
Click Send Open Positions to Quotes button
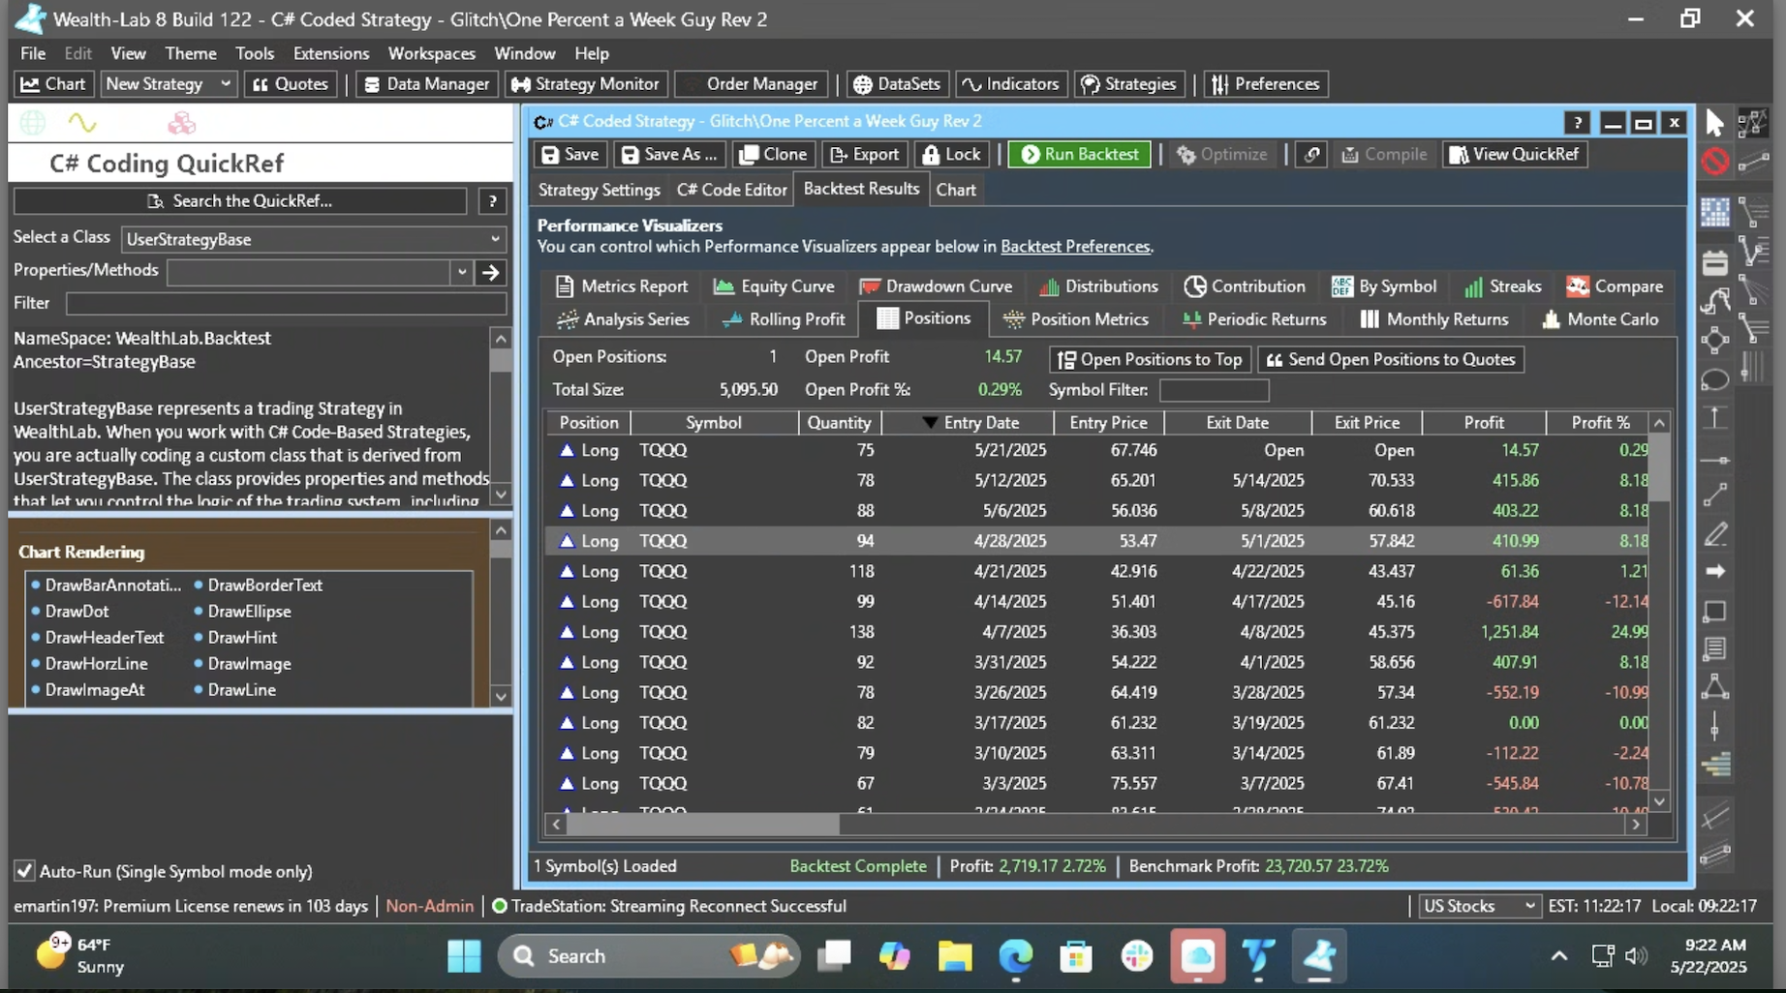(1390, 359)
